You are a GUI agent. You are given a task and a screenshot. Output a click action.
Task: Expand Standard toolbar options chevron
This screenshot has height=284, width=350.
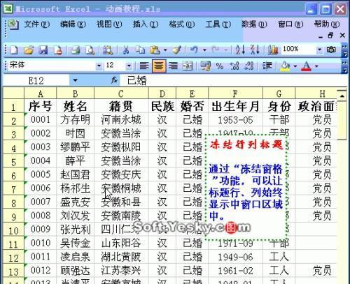[344, 50]
